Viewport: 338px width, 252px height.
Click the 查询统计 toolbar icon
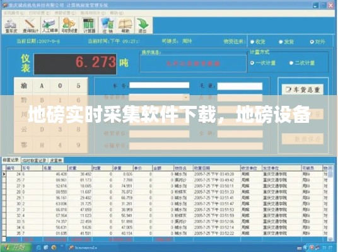pos(30,26)
